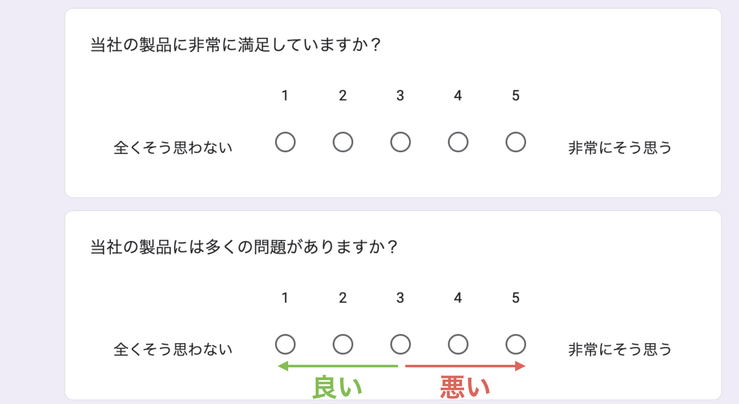739x404 pixels.
Task: Click the green 良い label
Action: 338,387
